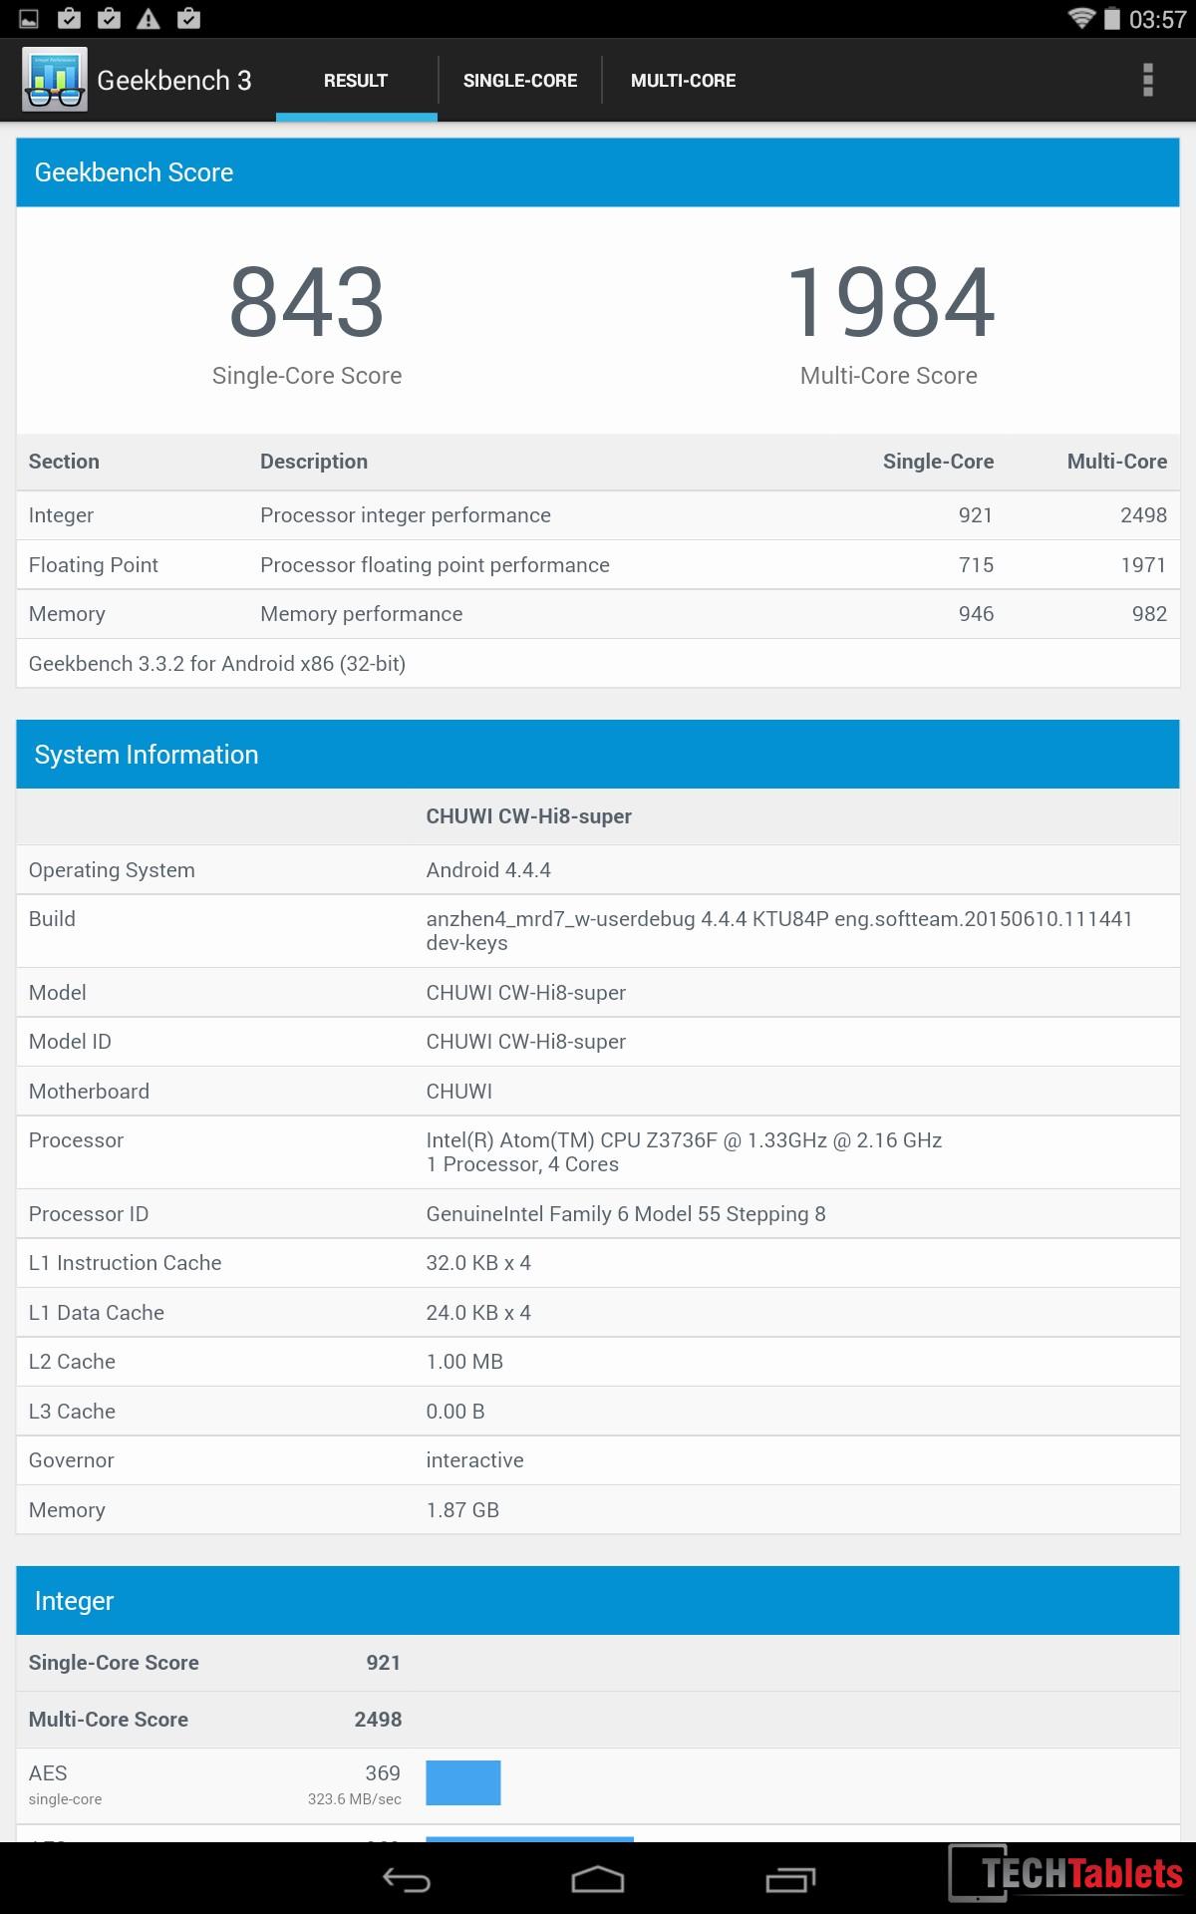Tap the L1 Data Cache 24.0 KB value
The image size is (1196, 1914).
point(478,1313)
